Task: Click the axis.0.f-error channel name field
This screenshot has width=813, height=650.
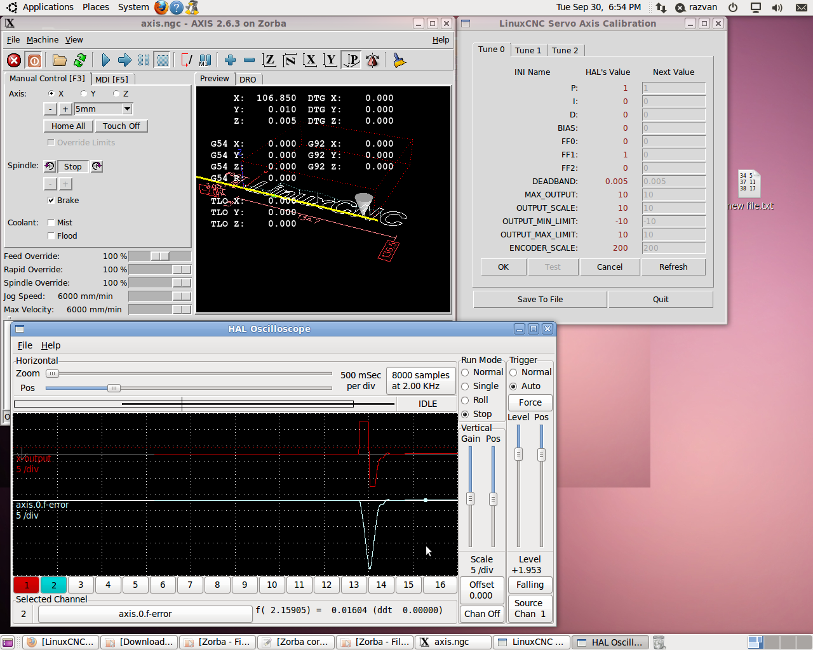Action: tap(145, 614)
